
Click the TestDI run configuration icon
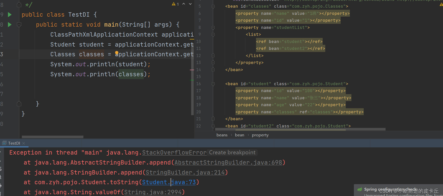pos(4,143)
